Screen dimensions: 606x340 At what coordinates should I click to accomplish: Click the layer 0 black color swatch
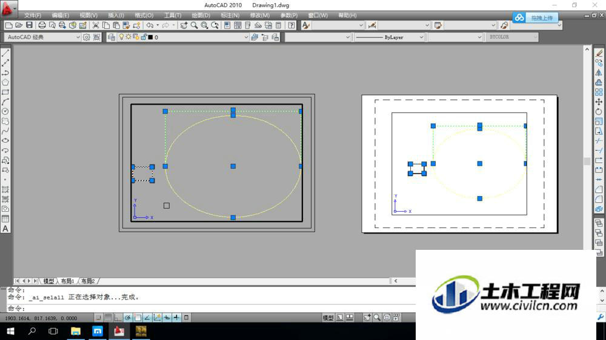point(151,37)
